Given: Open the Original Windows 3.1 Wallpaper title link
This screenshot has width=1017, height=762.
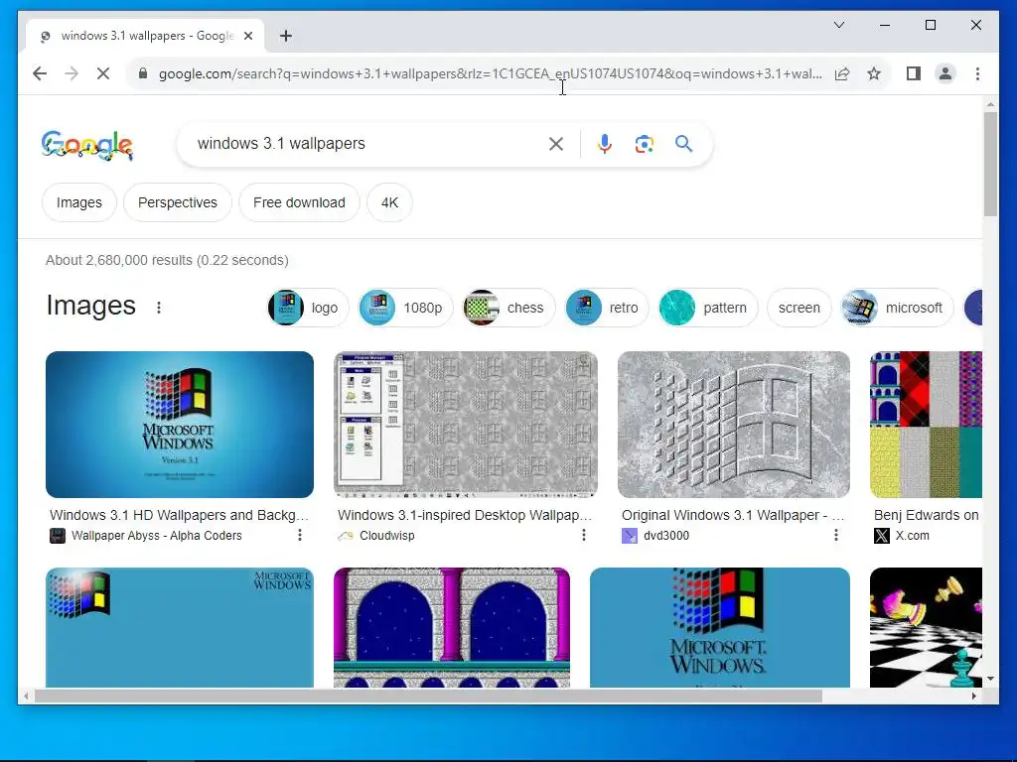Looking at the screenshot, I should [733, 515].
